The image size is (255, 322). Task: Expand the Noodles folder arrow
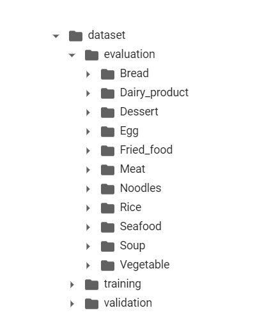88,189
